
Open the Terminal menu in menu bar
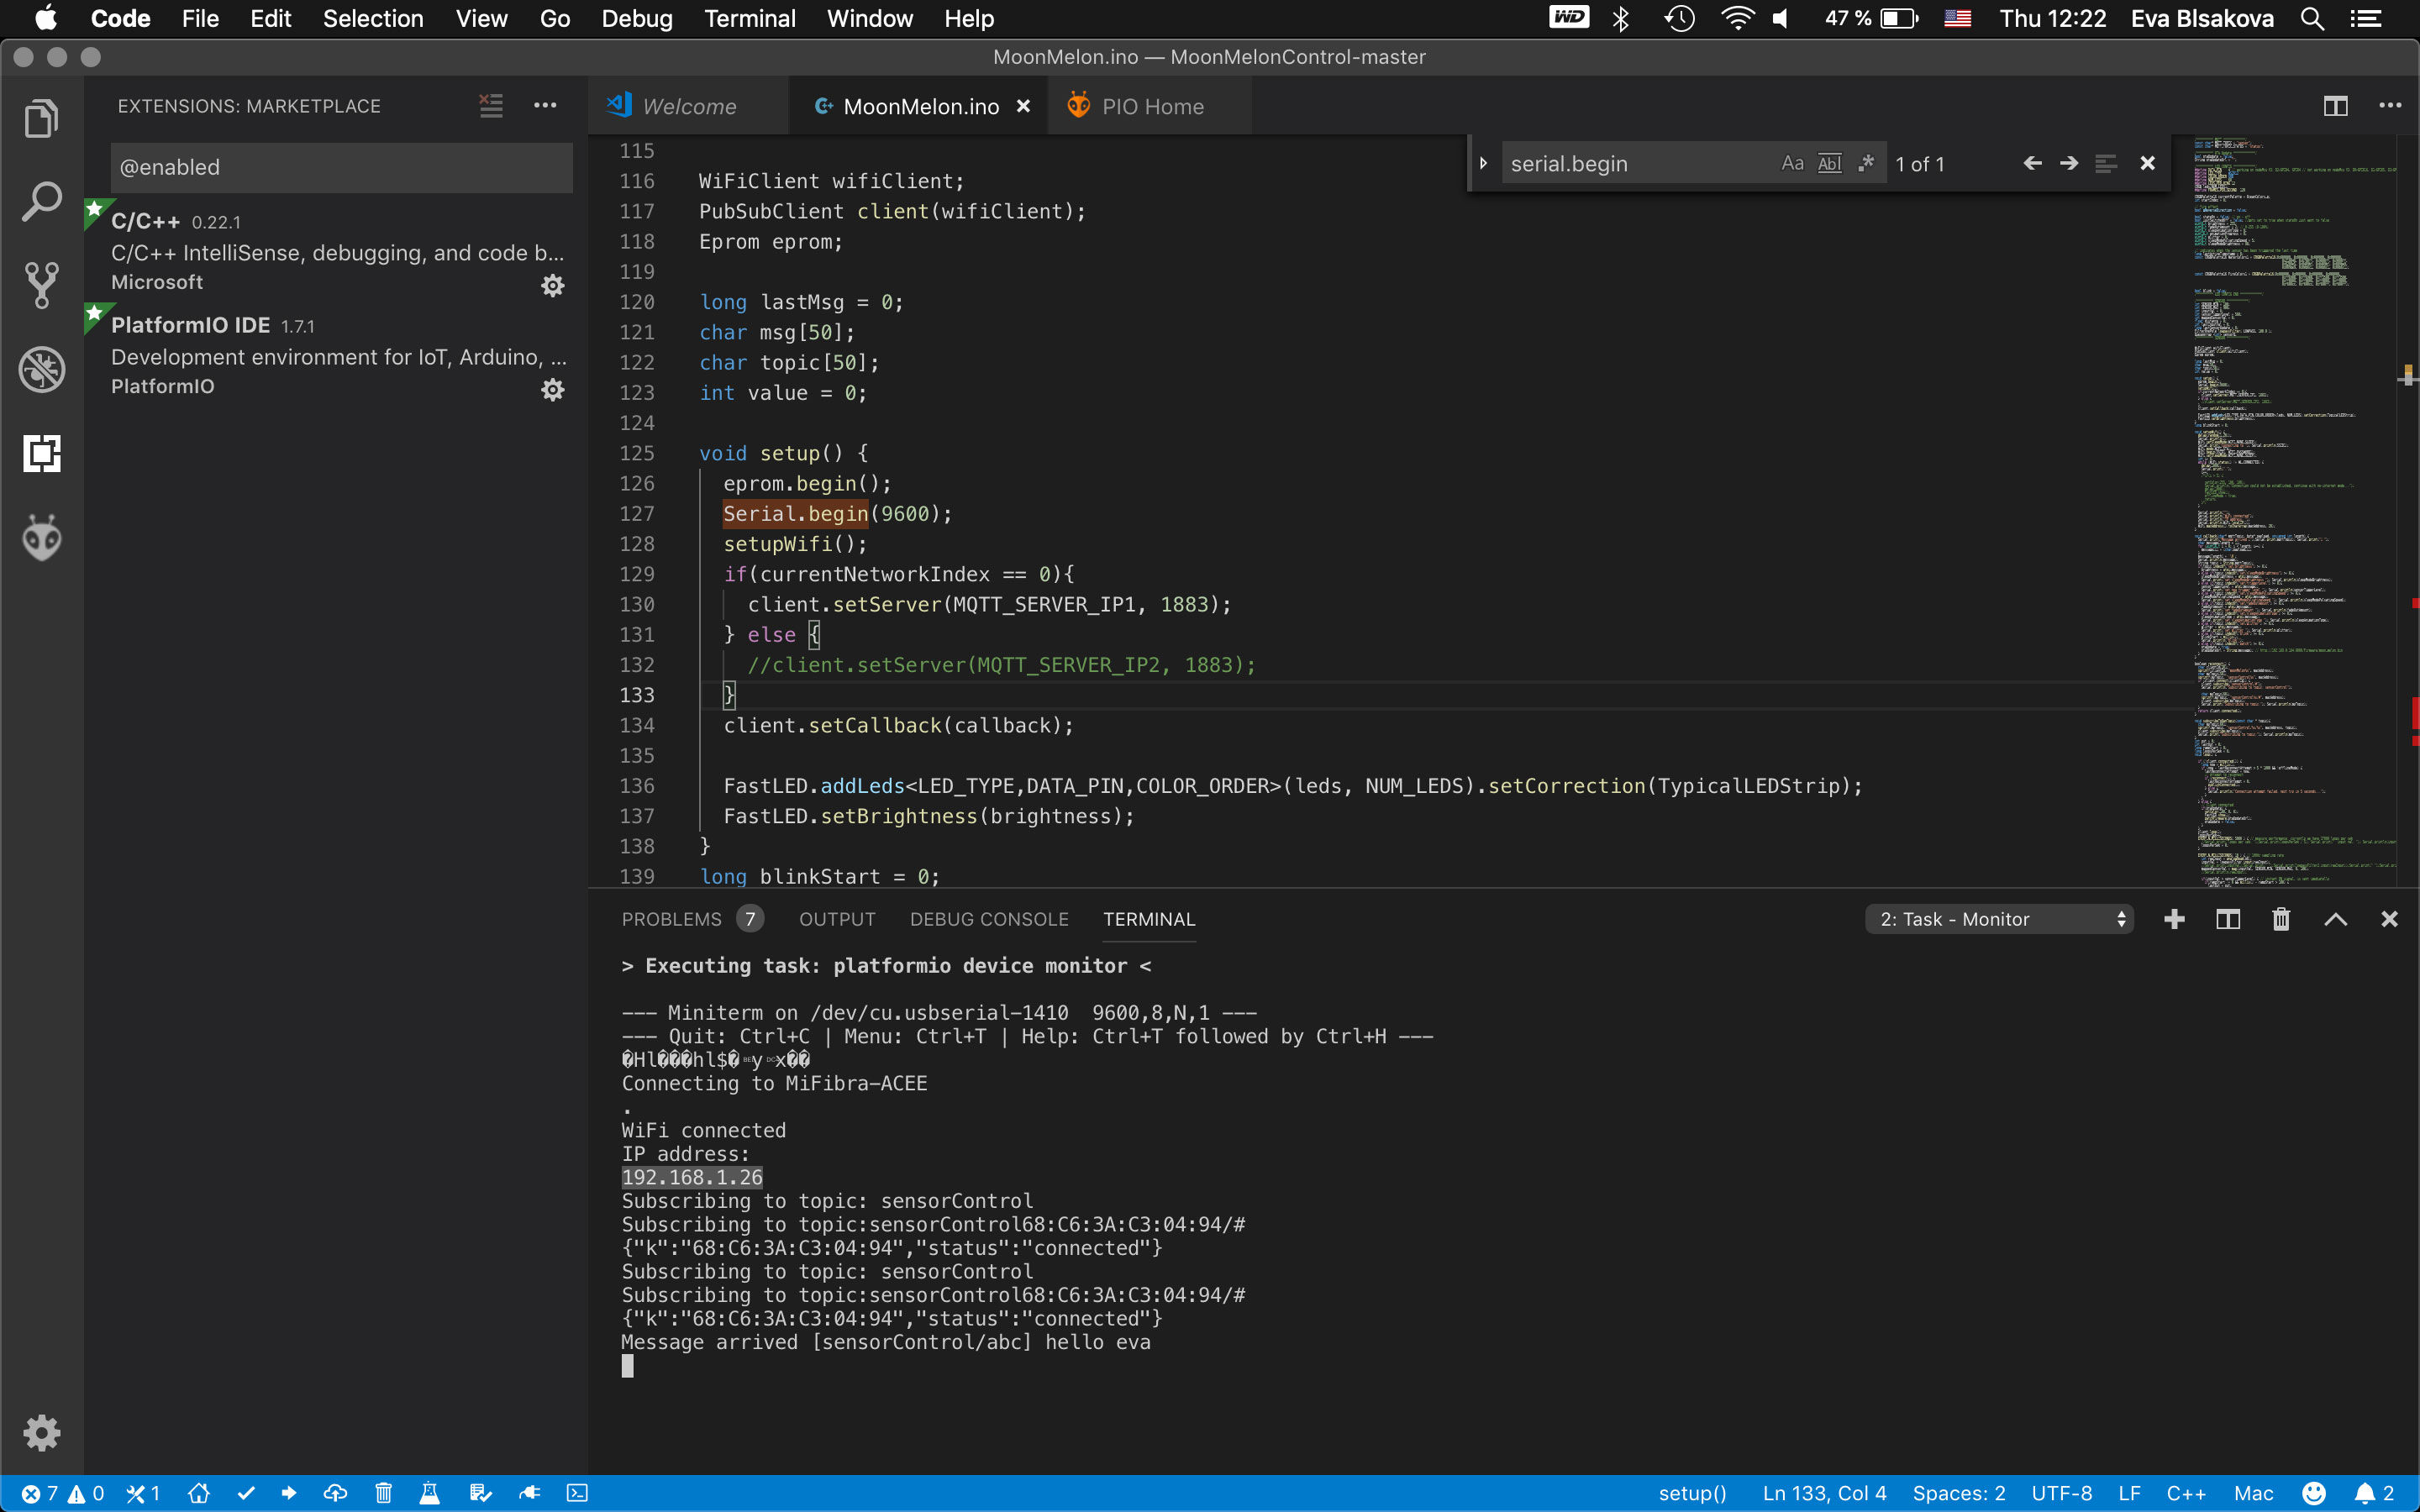(749, 18)
